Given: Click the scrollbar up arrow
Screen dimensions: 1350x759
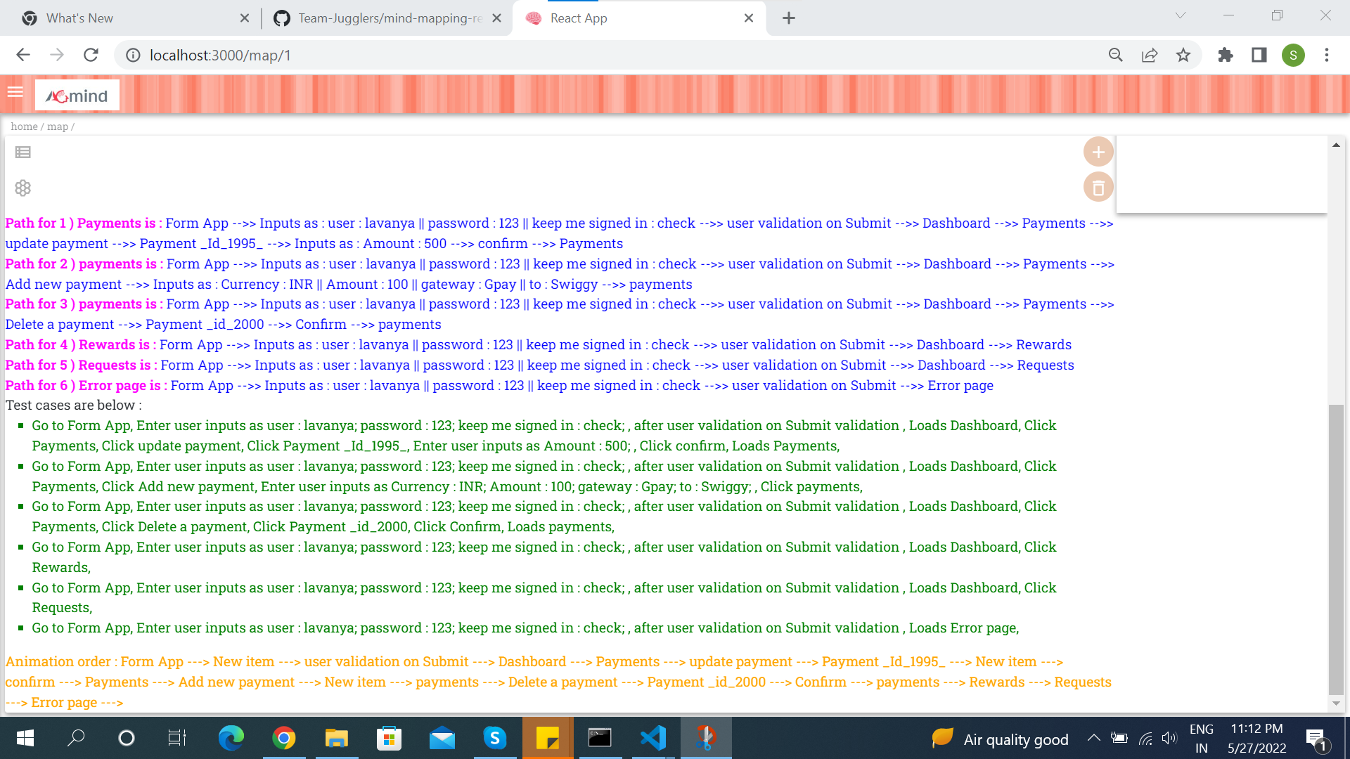Looking at the screenshot, I should click(x=1337, y=144).
